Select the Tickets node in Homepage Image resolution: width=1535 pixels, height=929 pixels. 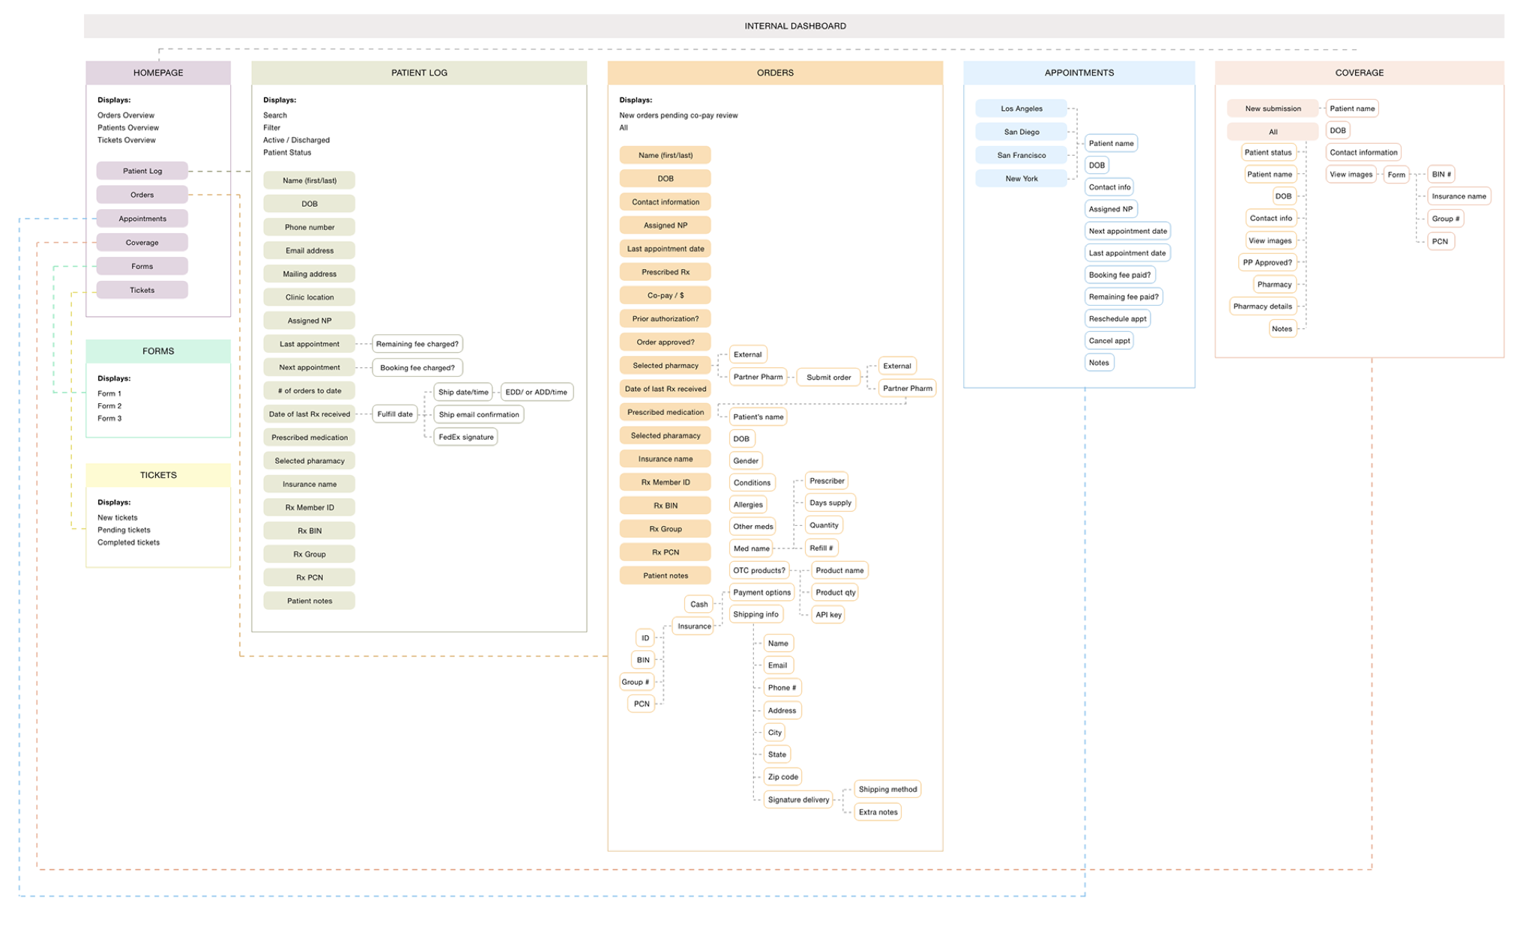pos(142,290)
